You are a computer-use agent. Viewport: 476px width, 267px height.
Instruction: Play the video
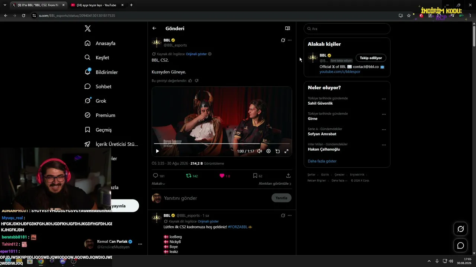[157, 151]
